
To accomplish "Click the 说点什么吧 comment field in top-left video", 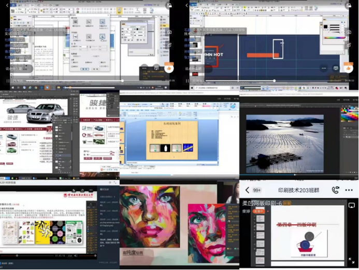I will click(18, 68).
